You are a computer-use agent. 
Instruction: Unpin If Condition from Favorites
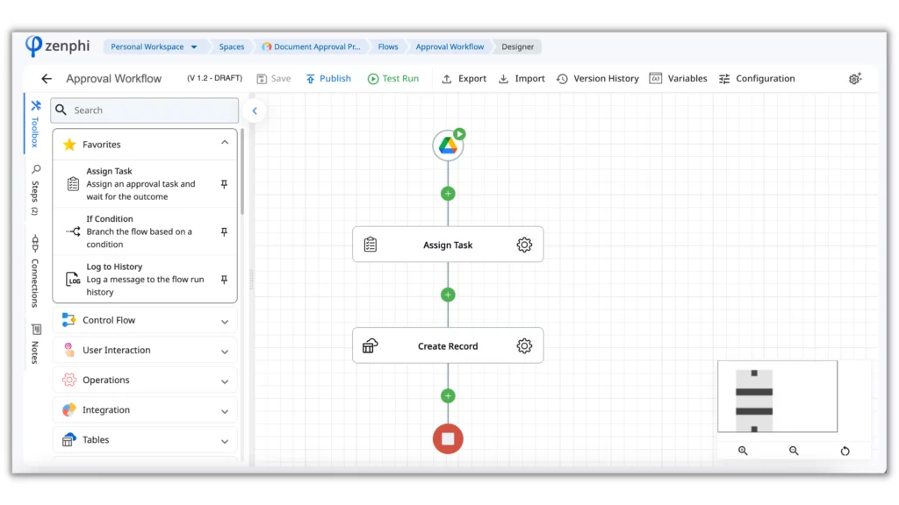(224, 231)
